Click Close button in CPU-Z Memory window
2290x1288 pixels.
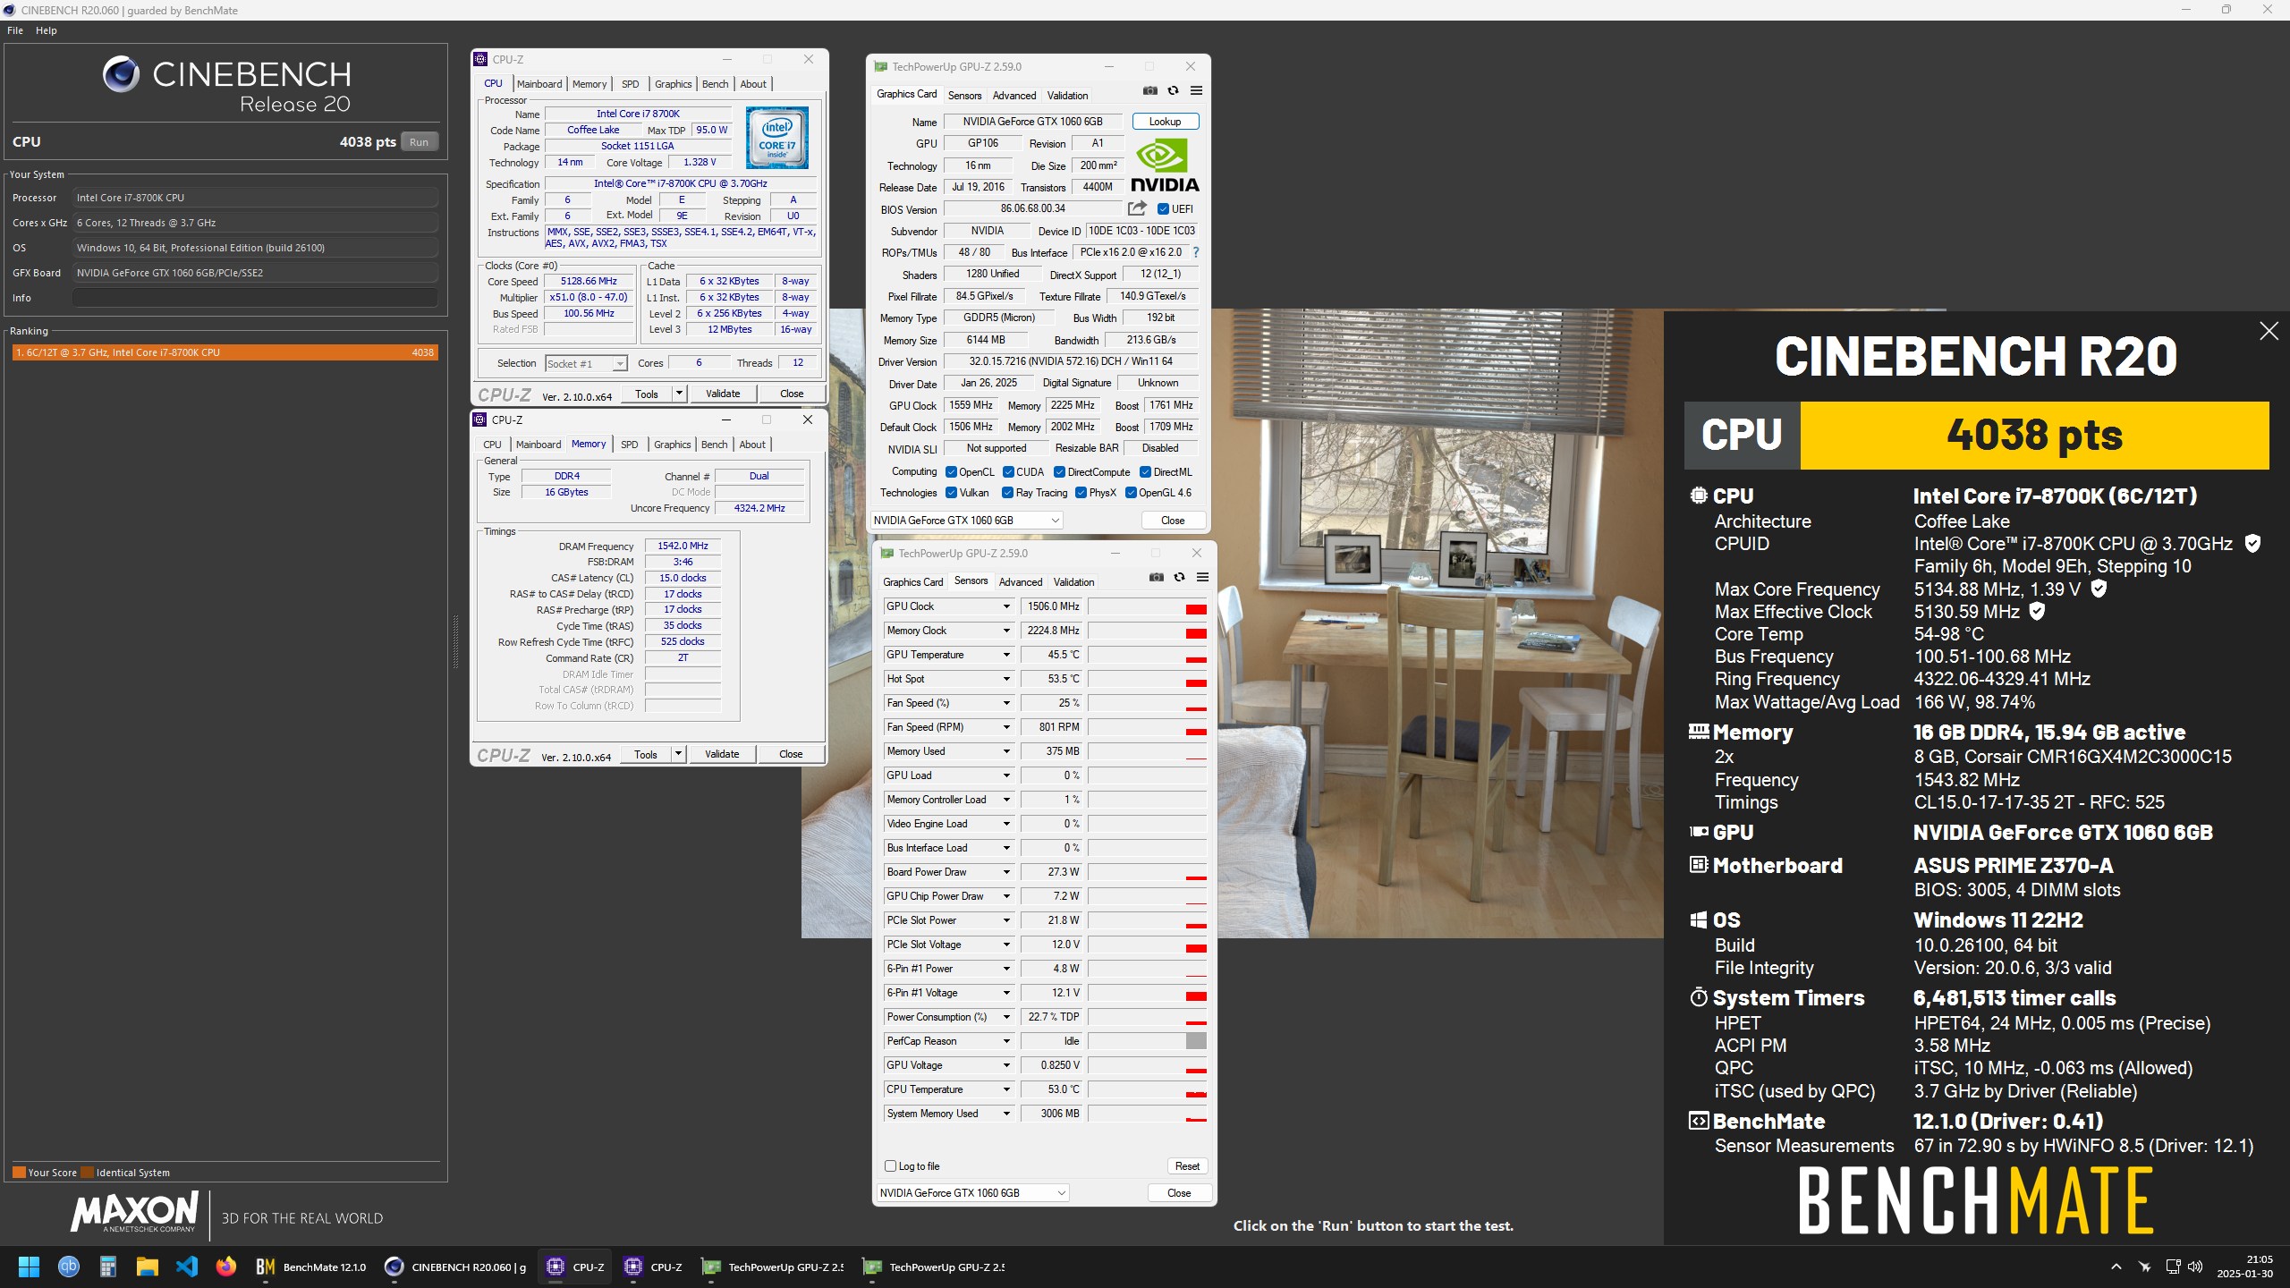(791, 754)
